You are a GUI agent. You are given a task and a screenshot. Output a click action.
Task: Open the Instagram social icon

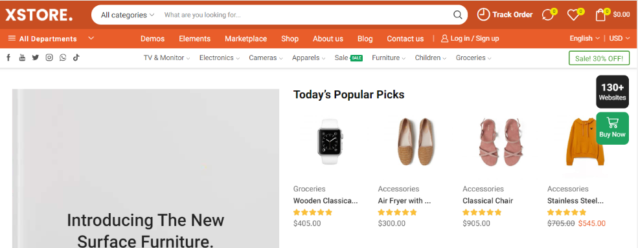pos(49,57)
